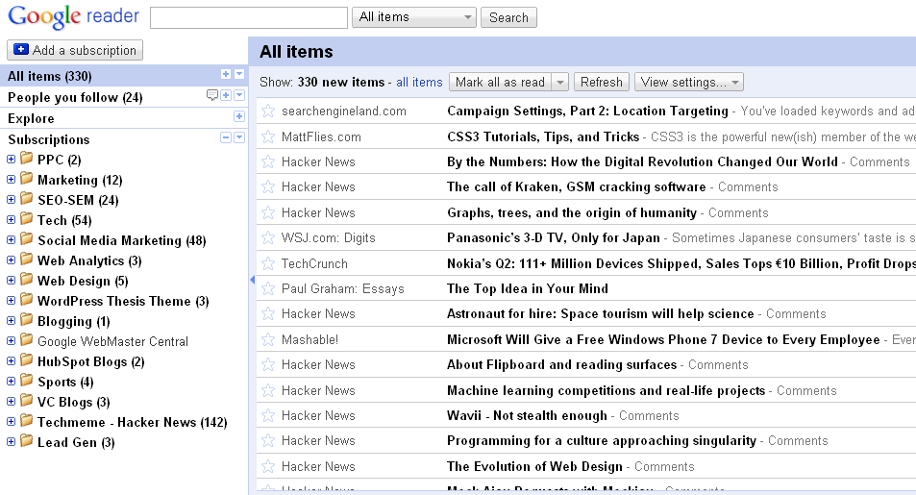Click the Add a subscription button
916x495 pixels.
point(75,50)
